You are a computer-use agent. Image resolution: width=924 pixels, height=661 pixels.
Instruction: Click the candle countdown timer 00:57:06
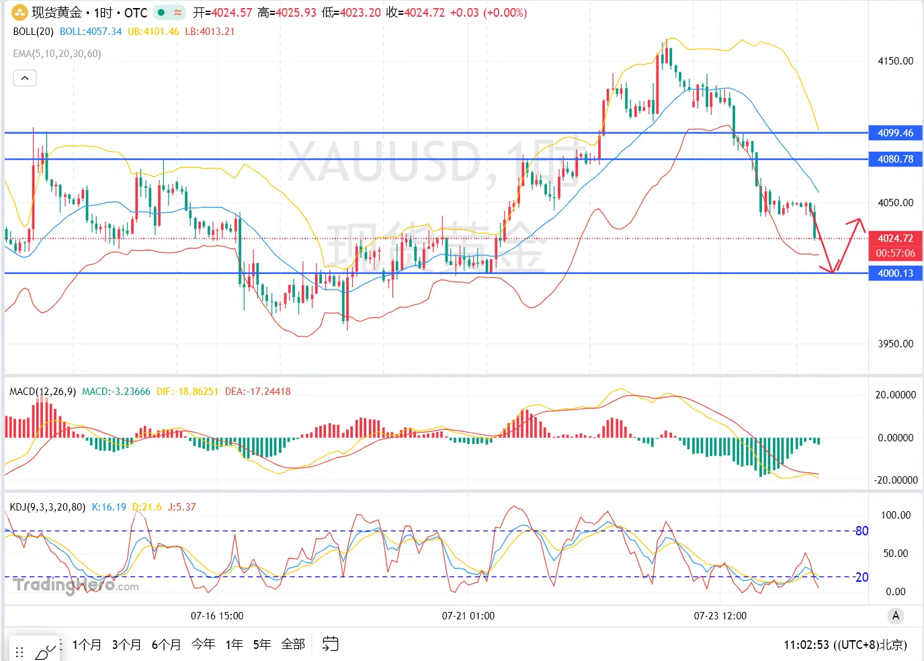coord(895,253)
